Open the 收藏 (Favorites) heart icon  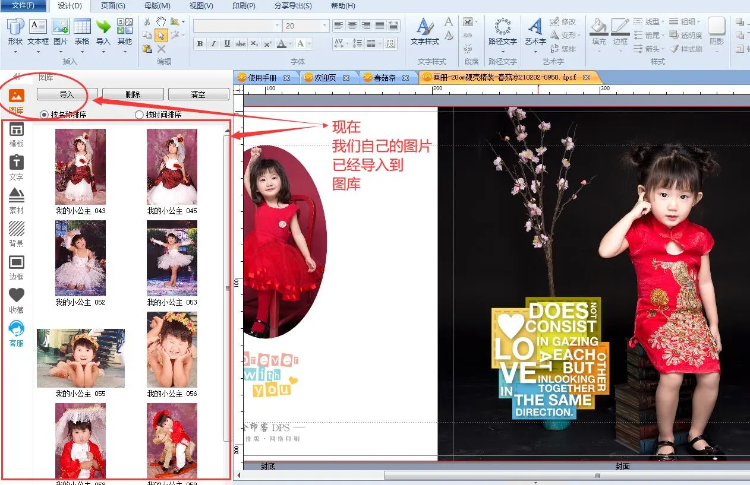point(16,299)
